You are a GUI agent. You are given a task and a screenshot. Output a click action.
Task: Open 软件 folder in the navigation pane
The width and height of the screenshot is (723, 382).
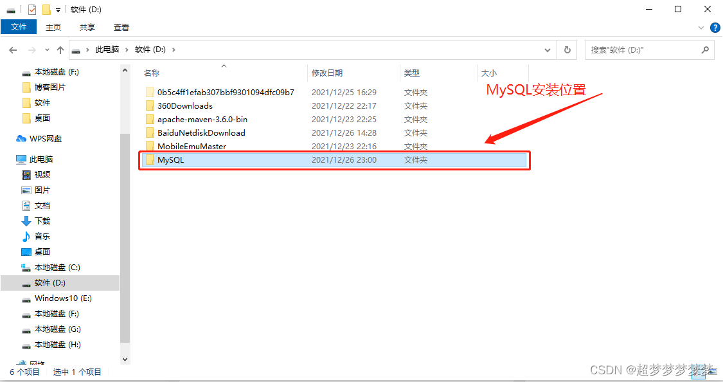(42, 102)
